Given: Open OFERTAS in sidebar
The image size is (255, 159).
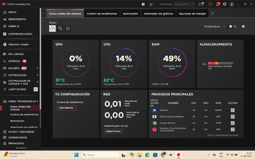Looking at the screenshot, I should 14,61.
